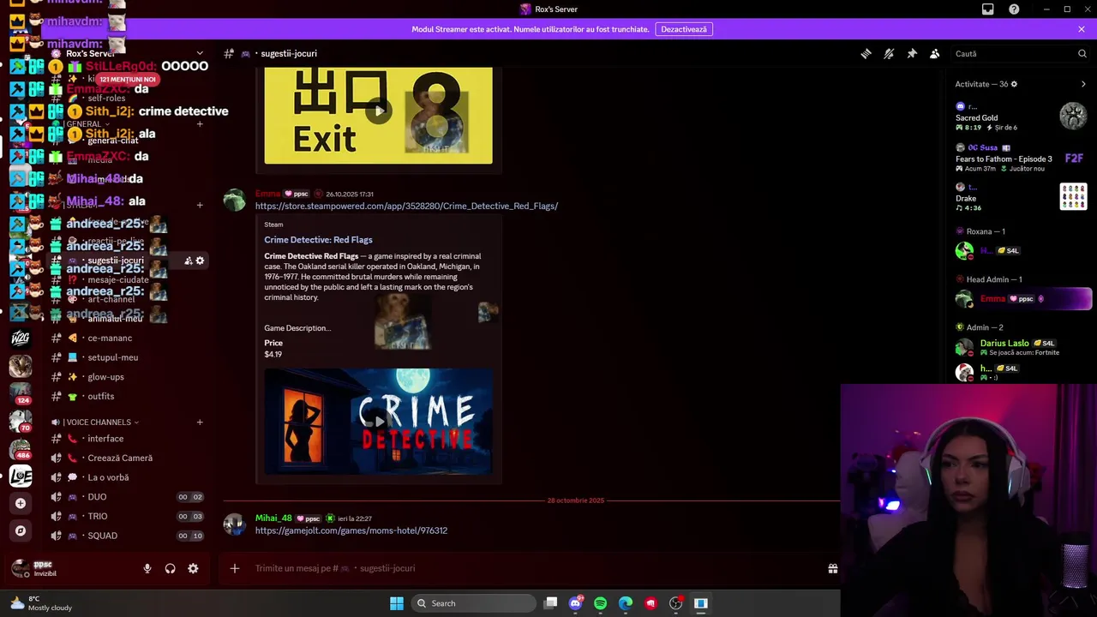Open User Settings gear icon
The width and height of the screenshot is (1097, 617).
[193, 568]
